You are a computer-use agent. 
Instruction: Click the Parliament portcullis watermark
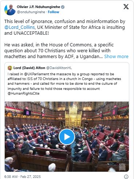[122, 167]
